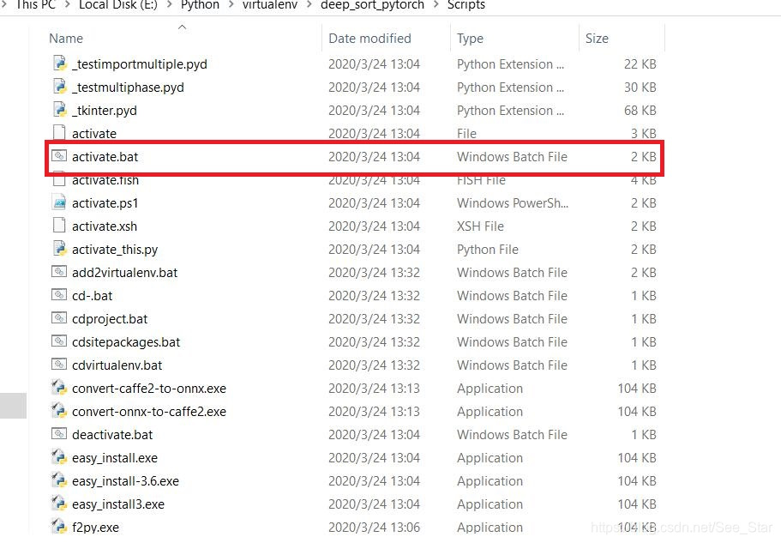Image resolution: width=781 pixels, height=543 pixels.
Task: Click the _tkinter.pyd file icon
Action: pyautogui.click(x=59, y=110)
